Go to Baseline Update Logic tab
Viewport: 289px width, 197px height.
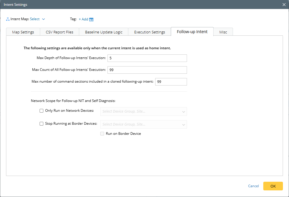[x=104, y=32]
